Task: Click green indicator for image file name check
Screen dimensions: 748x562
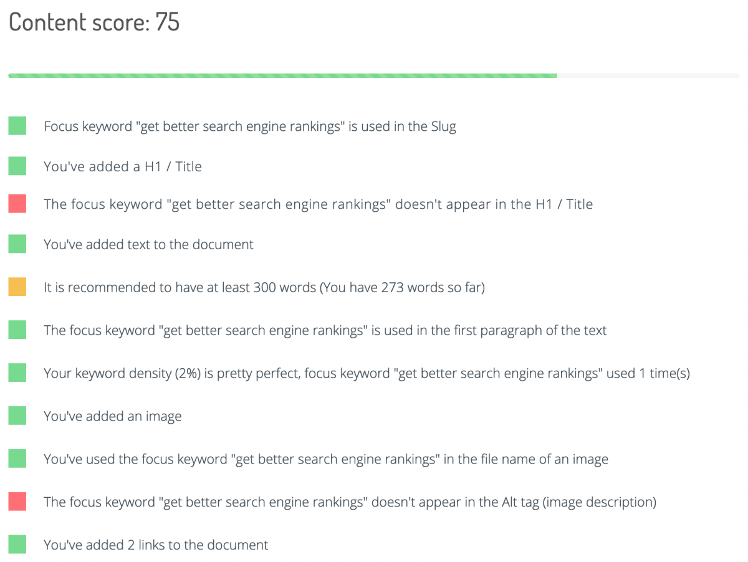Action: click(x=17, y=459)
